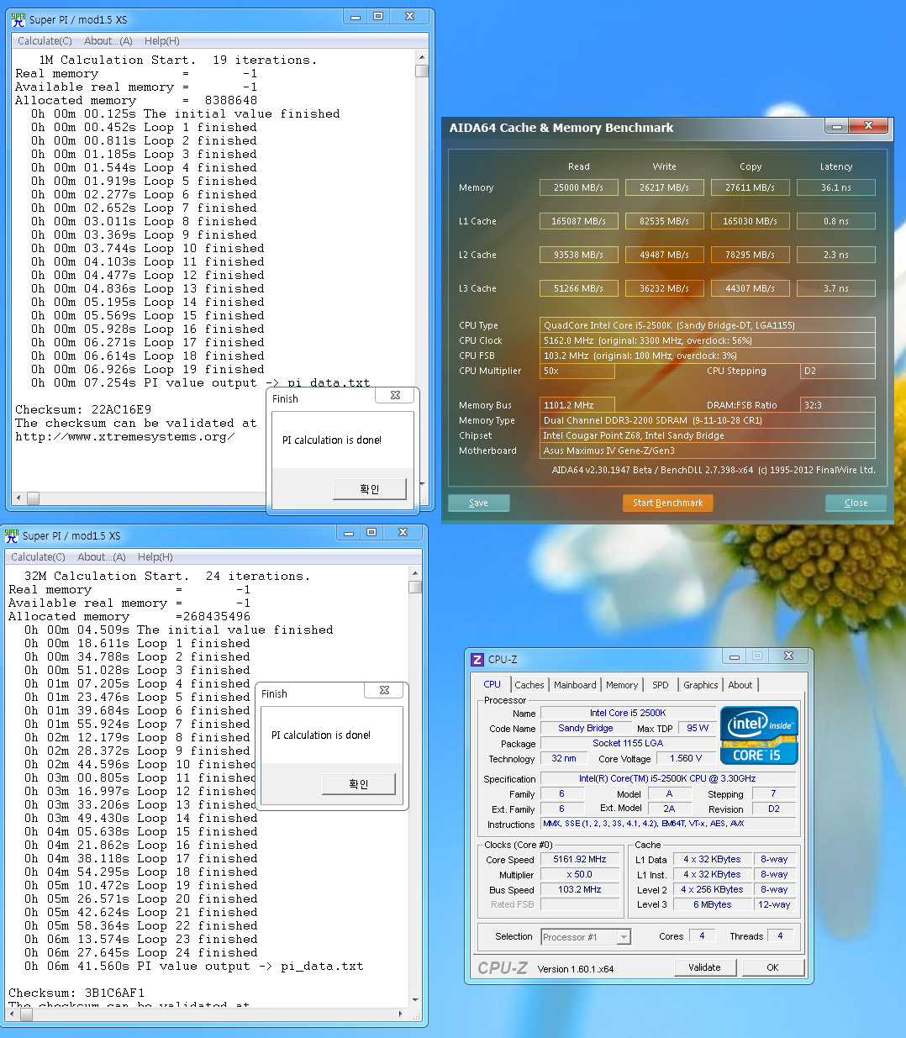Open the SPD tab in CPU-Z
This screenshot has width=906, height=1038.
click(661, 685)
